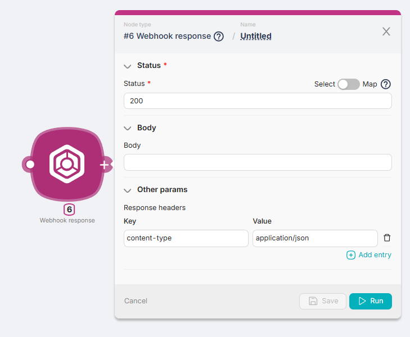
Task: Click Add entry to add a header
Action: coord(369,255)
